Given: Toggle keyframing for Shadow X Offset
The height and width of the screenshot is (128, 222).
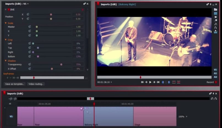Looking at the screenshot, I should tap(29, 69).
